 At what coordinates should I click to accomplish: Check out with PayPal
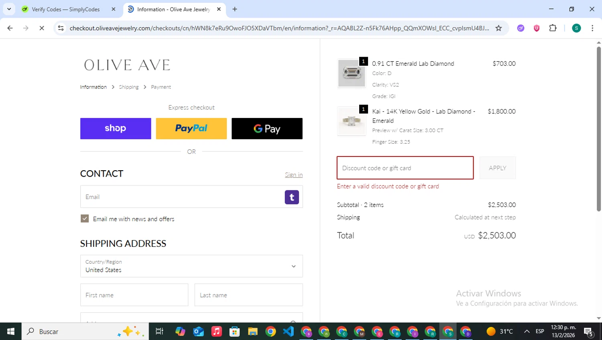click(x=191, y=128)
